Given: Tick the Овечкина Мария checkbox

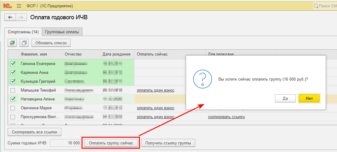Looking at the screenshot, I should 13,108.
